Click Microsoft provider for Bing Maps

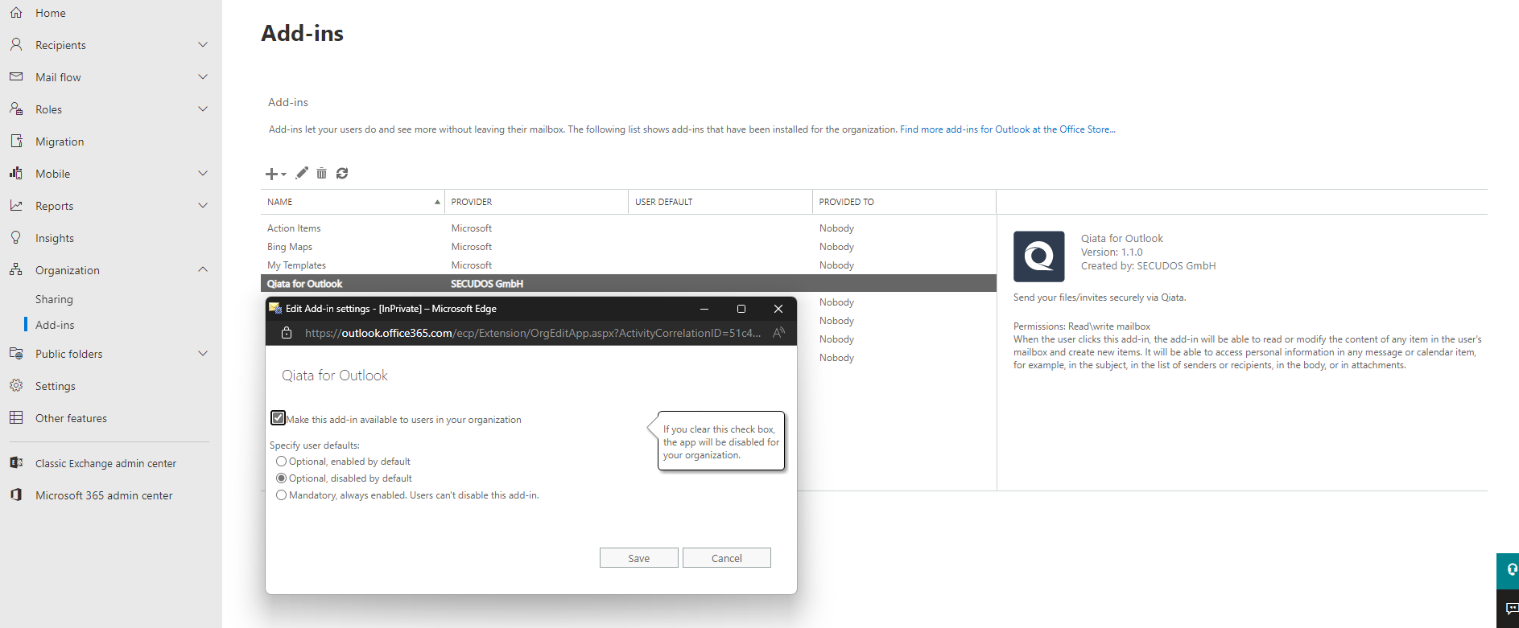[x=472, y=247]
